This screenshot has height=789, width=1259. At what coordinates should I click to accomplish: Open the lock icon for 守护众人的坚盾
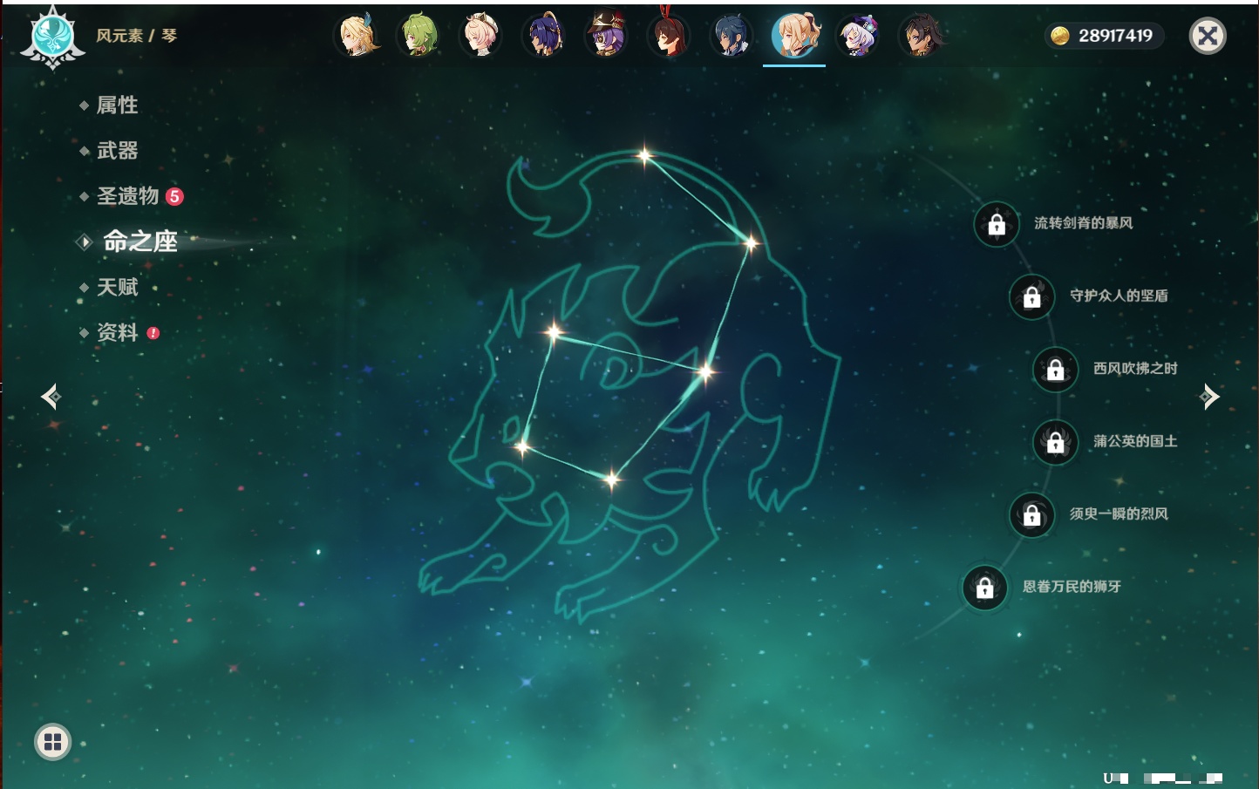click(1032, 297)
